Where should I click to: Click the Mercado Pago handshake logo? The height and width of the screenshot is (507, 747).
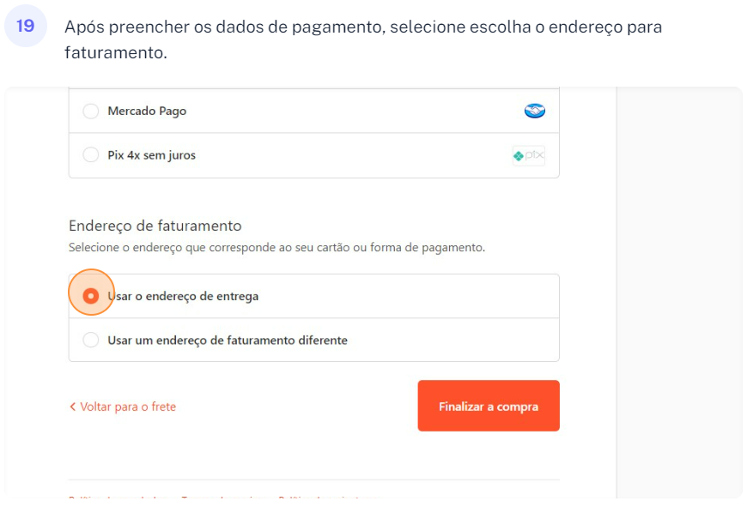pyautogui.click(x=535, y=111)
